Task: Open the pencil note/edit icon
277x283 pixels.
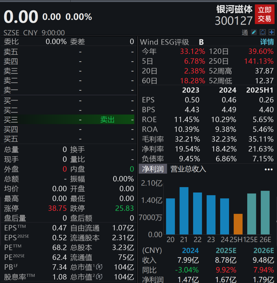Action: click(254, 32)
